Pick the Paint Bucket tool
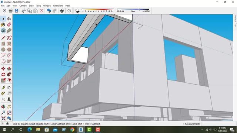The height and width of the screenshot is (133, 237). pyautogui.click(x=3, y=25)
